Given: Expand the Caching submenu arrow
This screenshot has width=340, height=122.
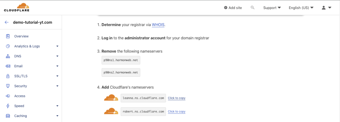Looking at the screenshot, I should click(x=57, y=116).
